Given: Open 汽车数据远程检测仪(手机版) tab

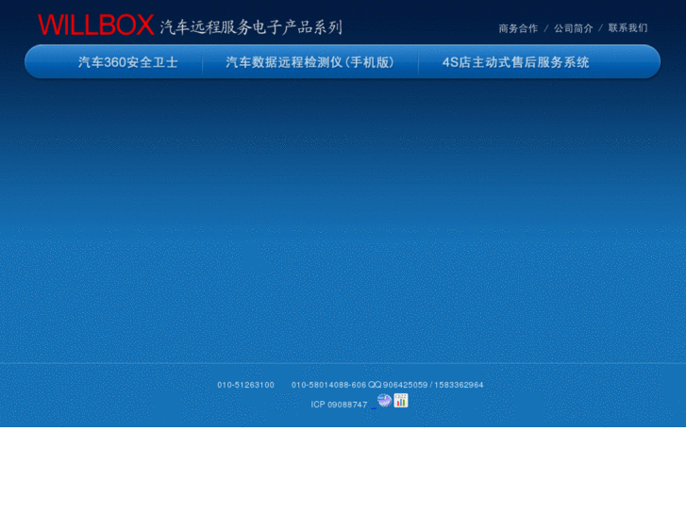Looking at the screenshot, I should (310, 62).
